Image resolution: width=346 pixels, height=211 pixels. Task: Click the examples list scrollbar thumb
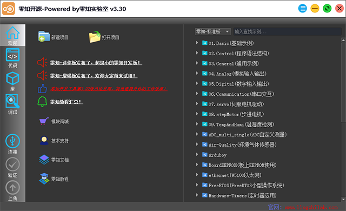click(343, 82)
